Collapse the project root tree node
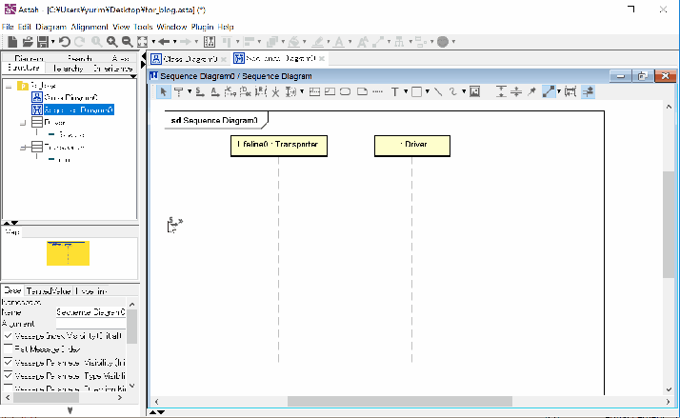 (x=9, y=86)
